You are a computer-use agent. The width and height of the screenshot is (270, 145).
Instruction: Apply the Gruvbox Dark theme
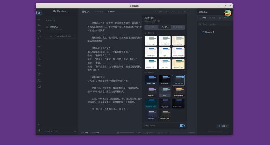click(165, 115)
